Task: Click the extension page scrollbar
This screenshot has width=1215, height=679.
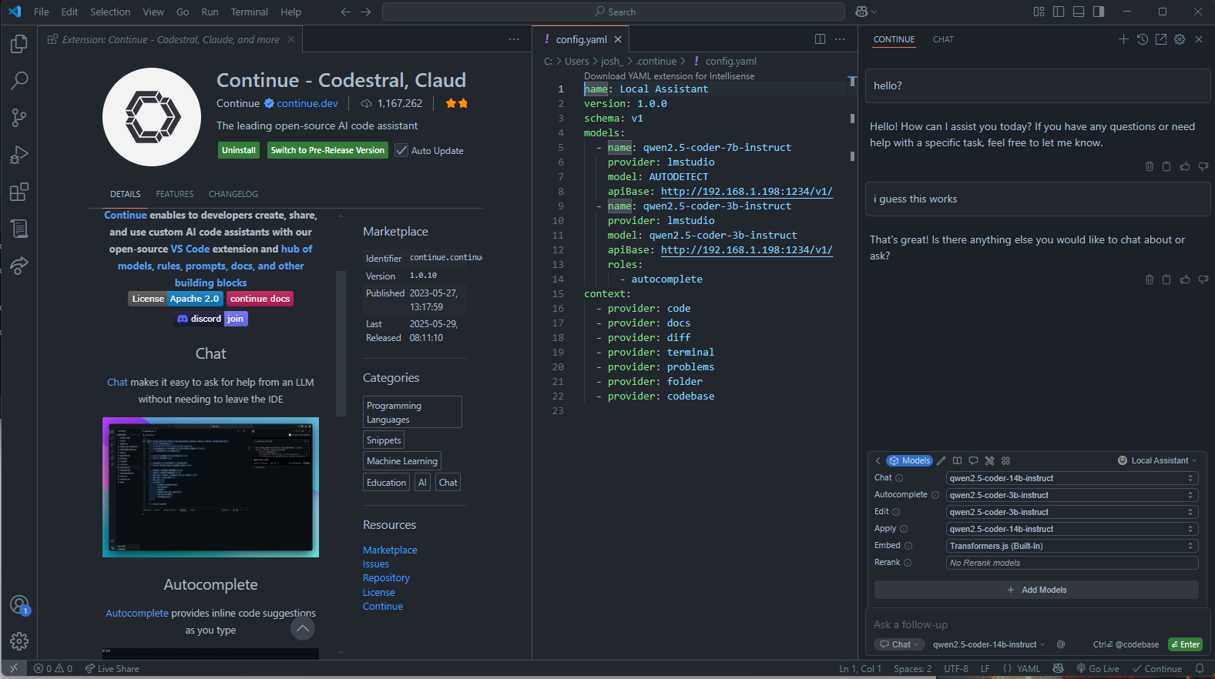Action: pos(341,343)
